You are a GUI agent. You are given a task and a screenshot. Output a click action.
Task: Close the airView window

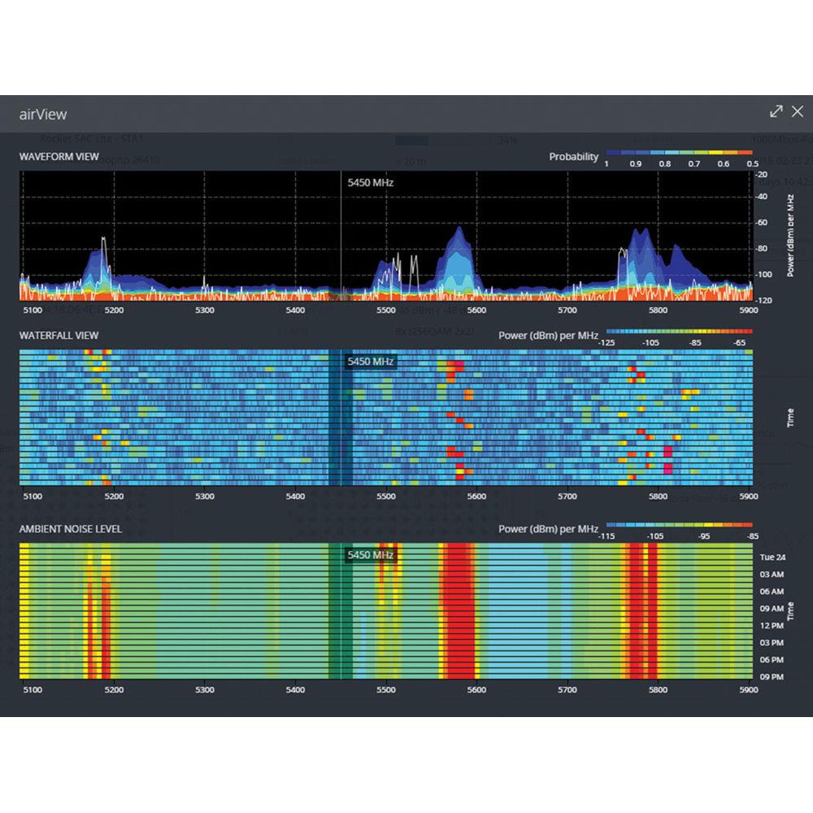(x=798, y=111)
